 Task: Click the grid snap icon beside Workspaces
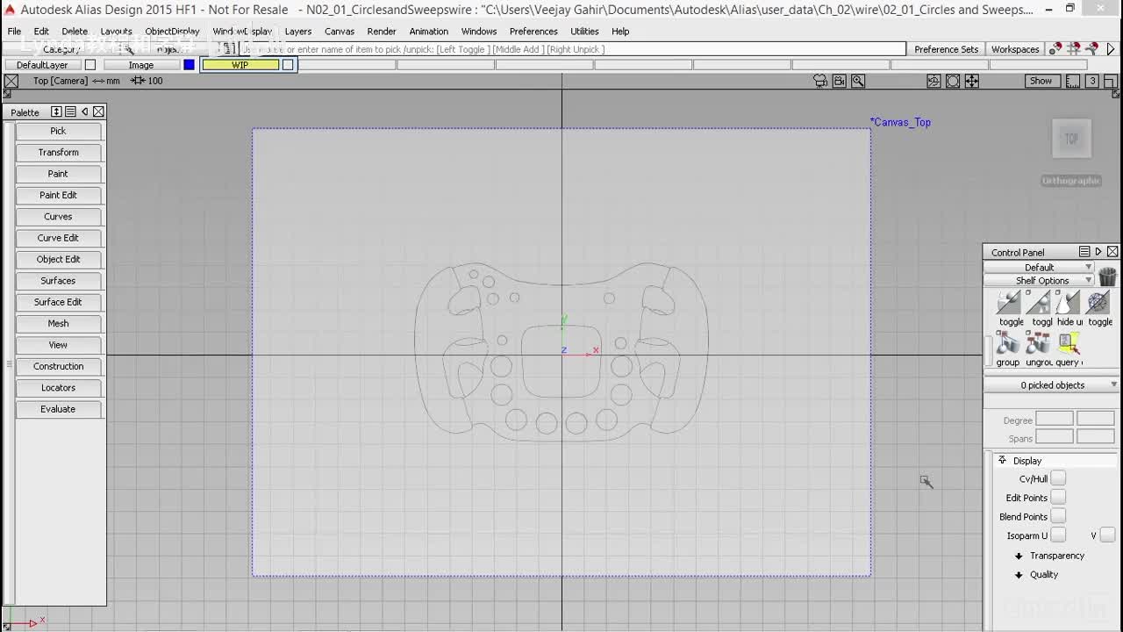[1074, 49]
